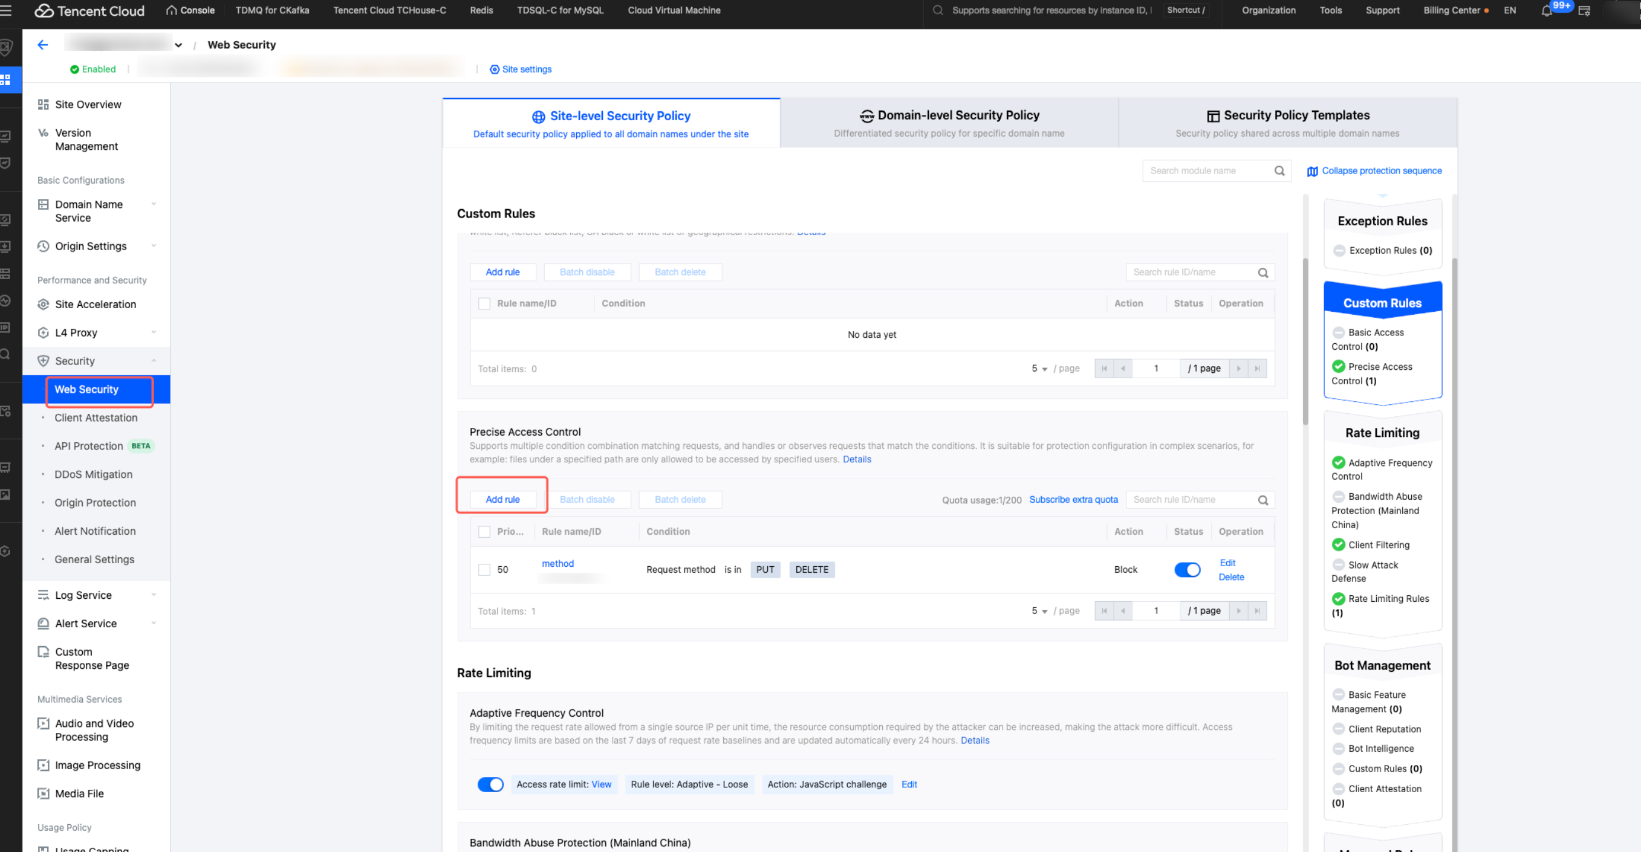Image resolution: width=1641 pixels, height=852 pixels.
Task: Disable the Adaptive Frequency Control switch
Action: 490,784
